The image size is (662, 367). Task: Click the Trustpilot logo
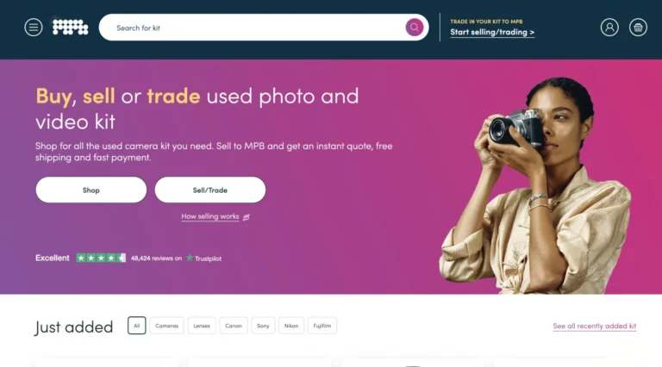click(204, 258)
